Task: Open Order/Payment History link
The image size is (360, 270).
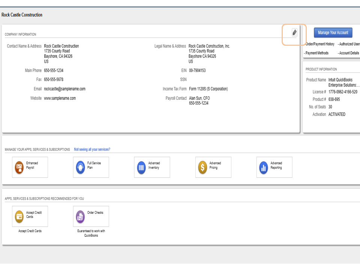Action: pos(320,44)
